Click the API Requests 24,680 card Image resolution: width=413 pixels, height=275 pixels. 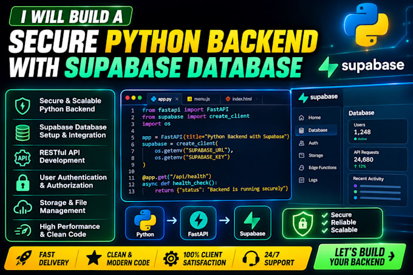pos(378,159)
